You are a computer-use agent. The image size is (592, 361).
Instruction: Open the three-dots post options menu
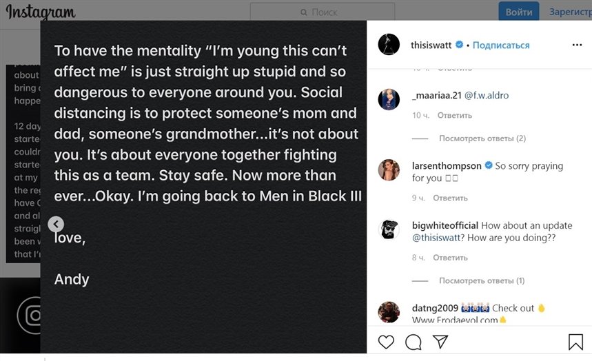(x=577, y=45)
